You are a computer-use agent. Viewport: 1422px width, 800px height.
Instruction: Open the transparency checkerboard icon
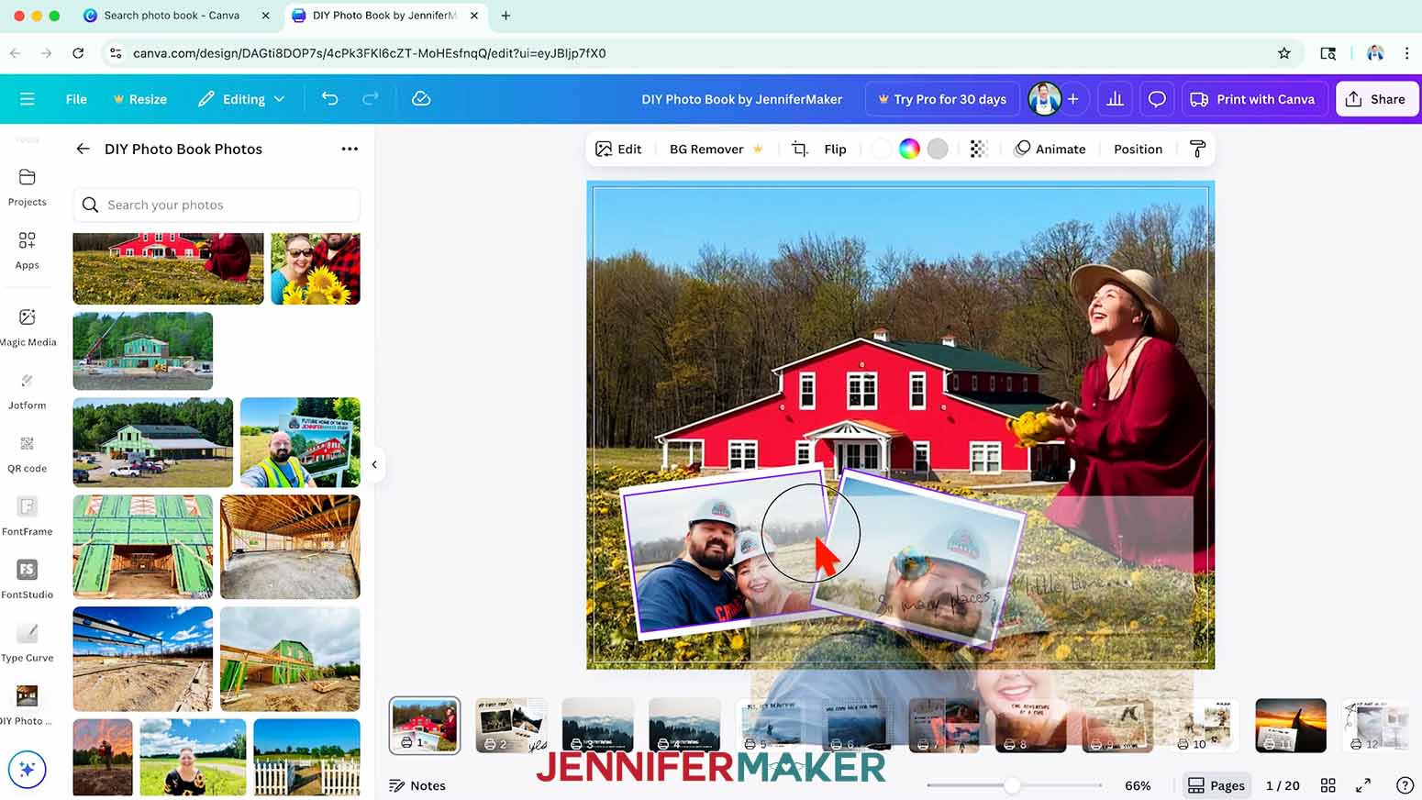pyautogui.click(x=978, y=149)
